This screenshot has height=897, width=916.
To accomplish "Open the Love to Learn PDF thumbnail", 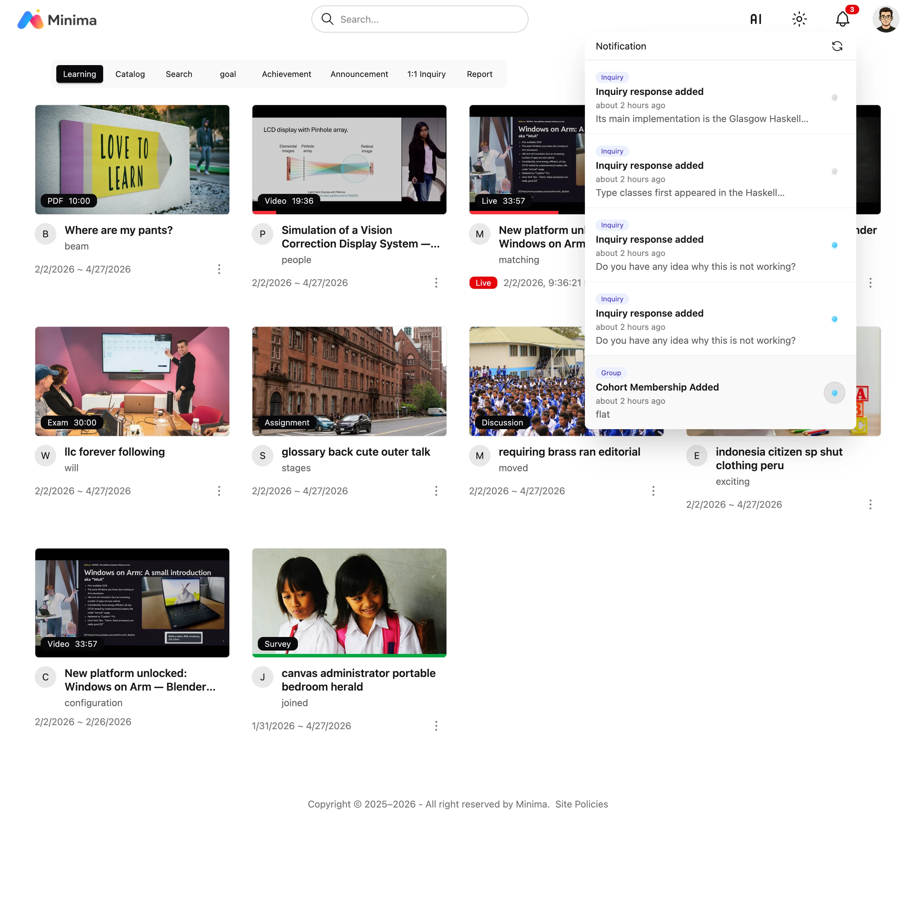I will coord(132,159).
